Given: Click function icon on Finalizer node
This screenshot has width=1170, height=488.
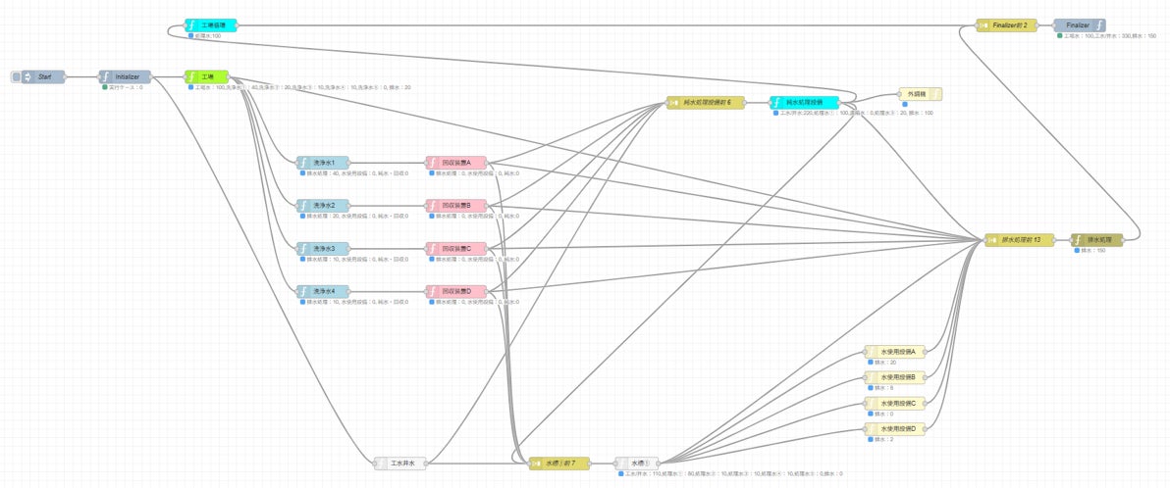Looking at the screenshot, I should pyautogui.click(x=1099, y=25).
